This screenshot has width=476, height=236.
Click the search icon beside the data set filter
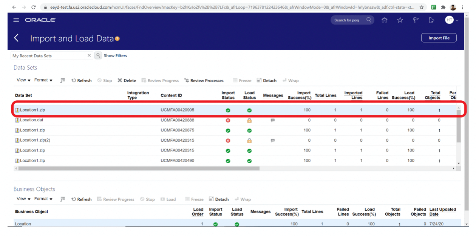click(x=98, y=55)
